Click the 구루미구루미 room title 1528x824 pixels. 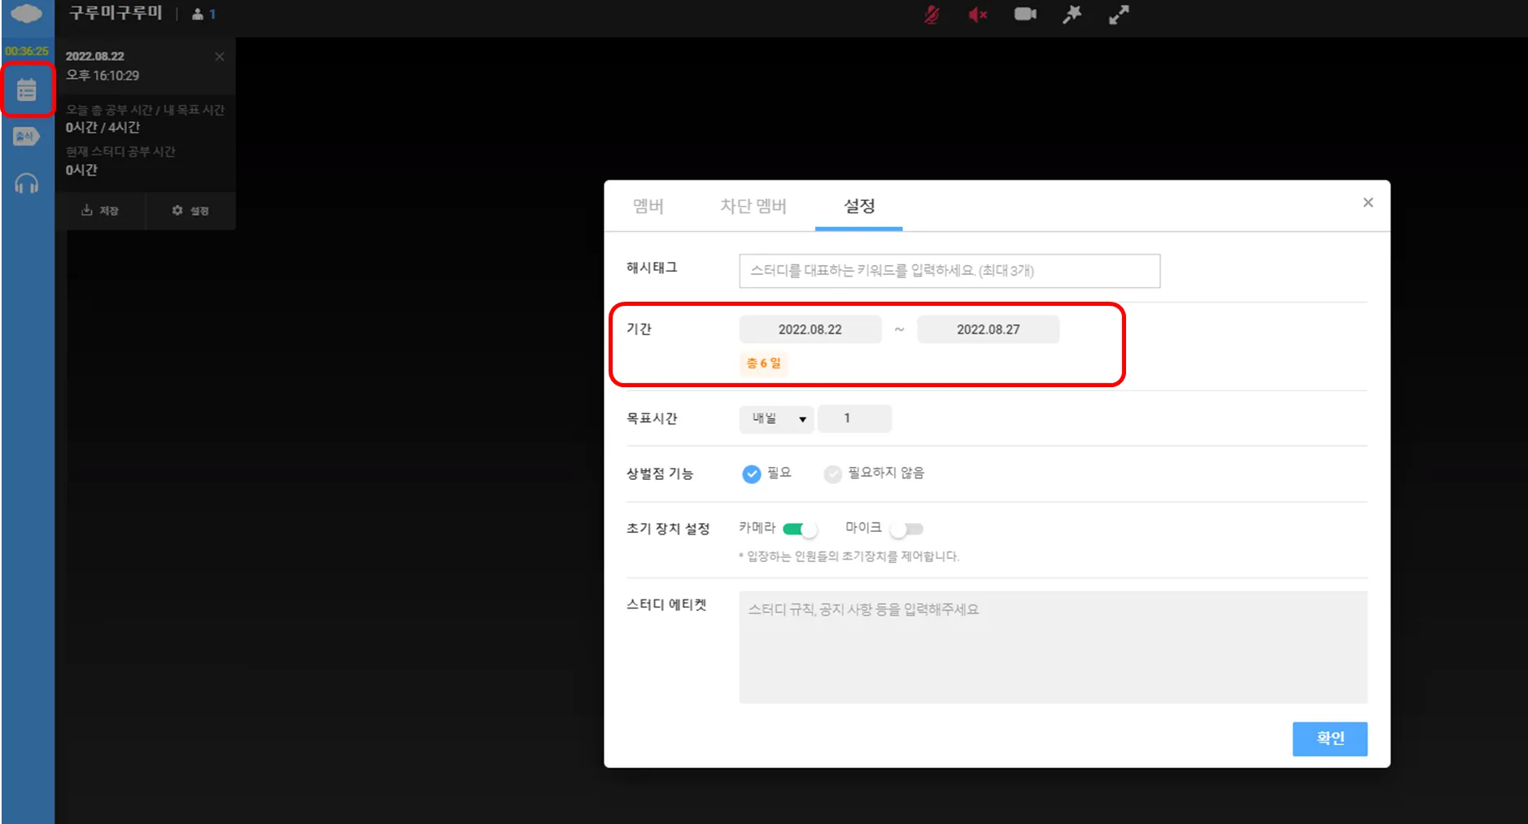(116, 13)
